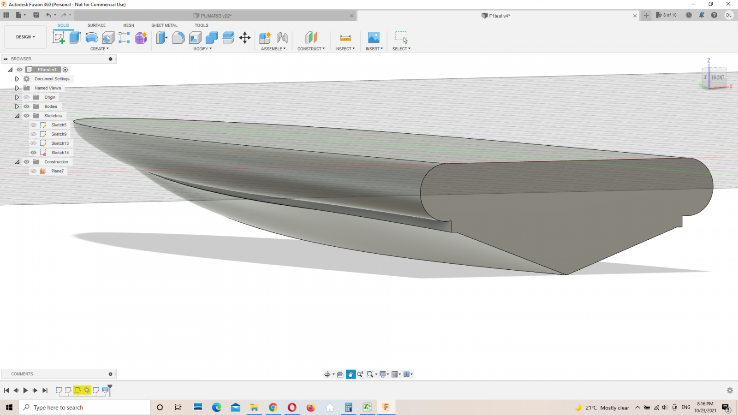Click the Joint tool icon
738x415 pixels.
pos(282,37)
